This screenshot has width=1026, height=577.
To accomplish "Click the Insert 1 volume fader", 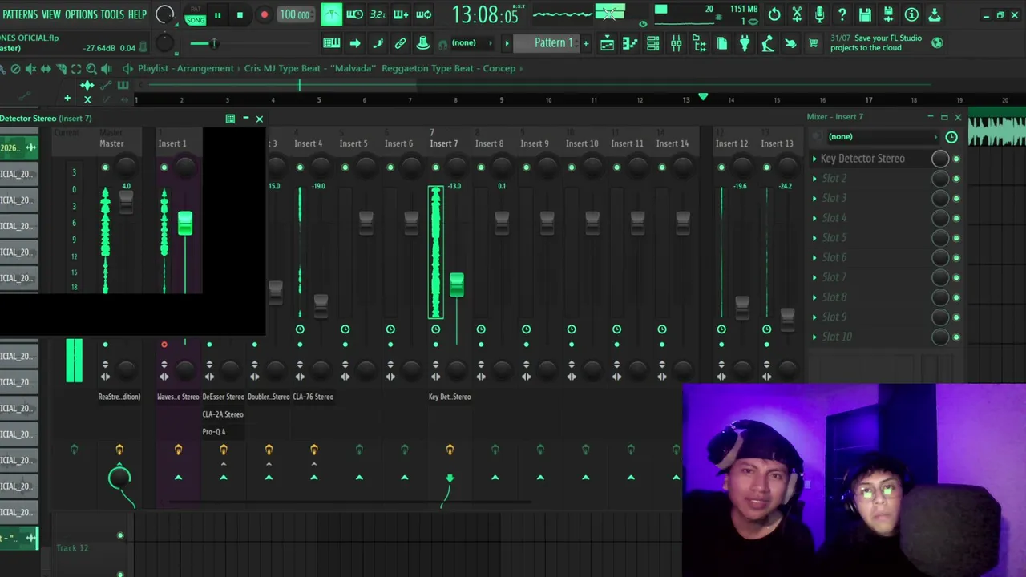I will pyautogui.click(x=185, y=223).
